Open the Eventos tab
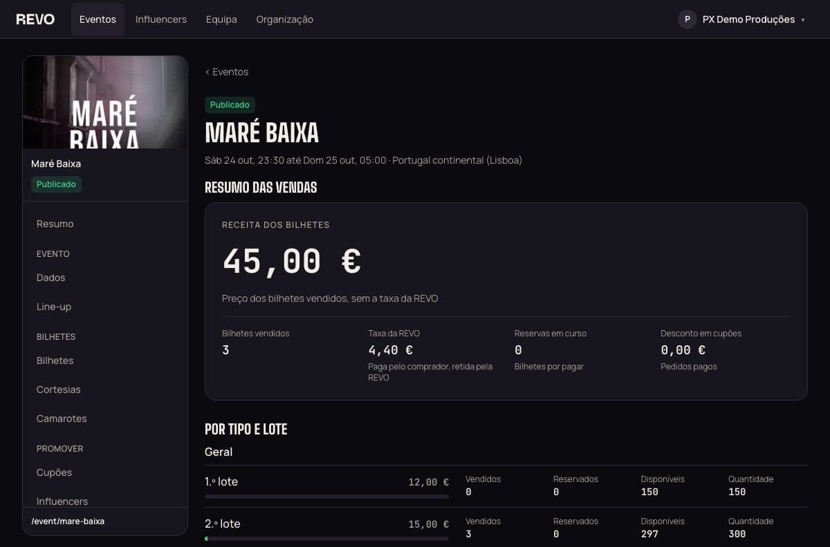830x547 pixels. 98,19
